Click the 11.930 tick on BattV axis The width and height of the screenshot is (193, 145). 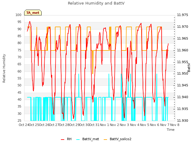tap(182, 121)
